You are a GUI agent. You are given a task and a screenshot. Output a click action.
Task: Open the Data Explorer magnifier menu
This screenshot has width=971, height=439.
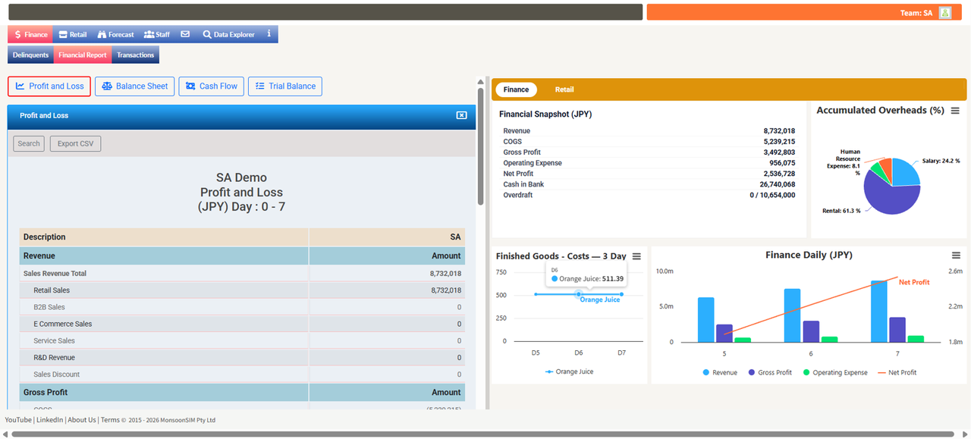pyautogui.click(x=228, y=34)
